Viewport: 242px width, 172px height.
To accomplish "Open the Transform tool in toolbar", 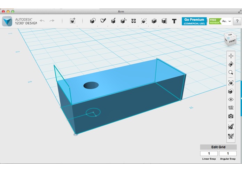I will 72,21.
